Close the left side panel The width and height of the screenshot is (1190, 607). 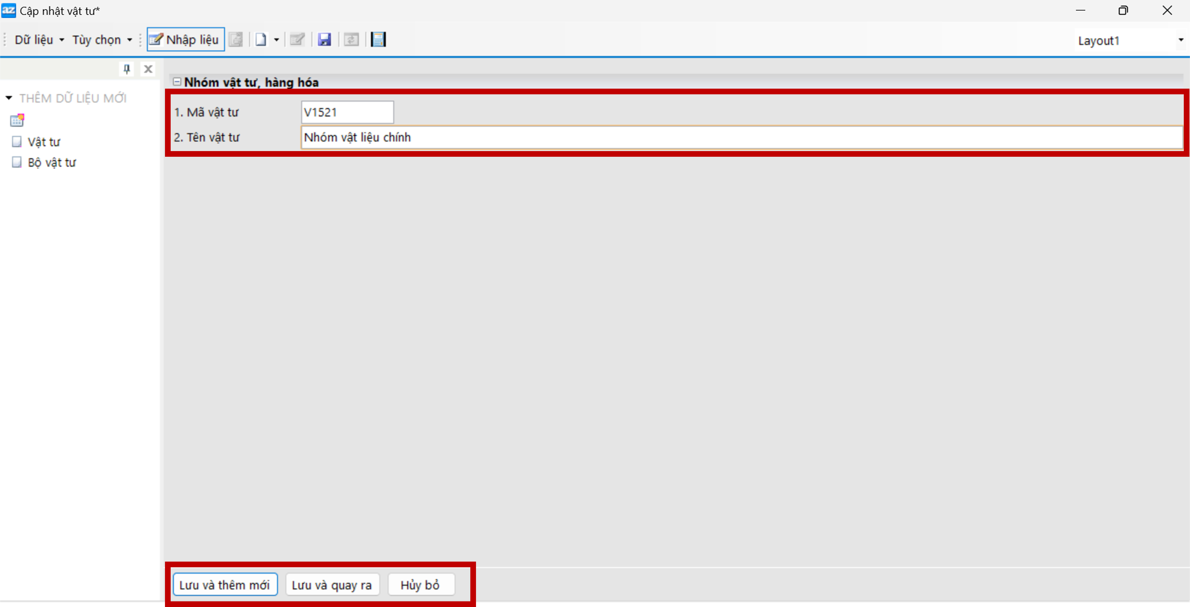click(x=148, y=69)
